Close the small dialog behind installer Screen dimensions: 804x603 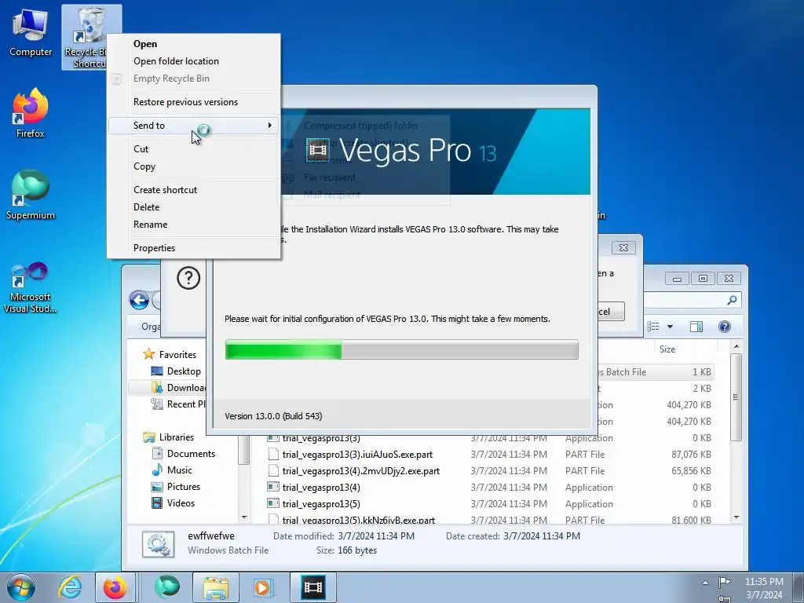[623, 247]
